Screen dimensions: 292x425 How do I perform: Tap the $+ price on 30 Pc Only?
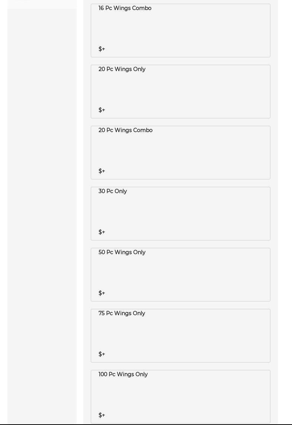click(102, 232)
